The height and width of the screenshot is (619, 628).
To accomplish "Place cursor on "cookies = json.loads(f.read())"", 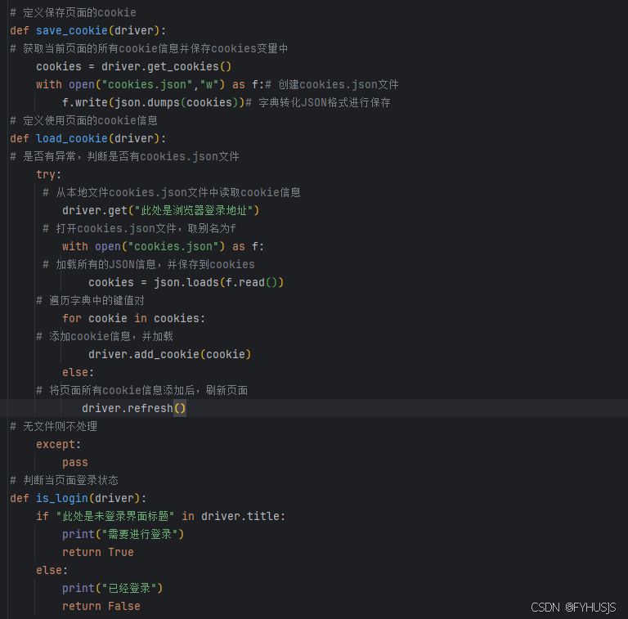I will (x=186, y=283).
